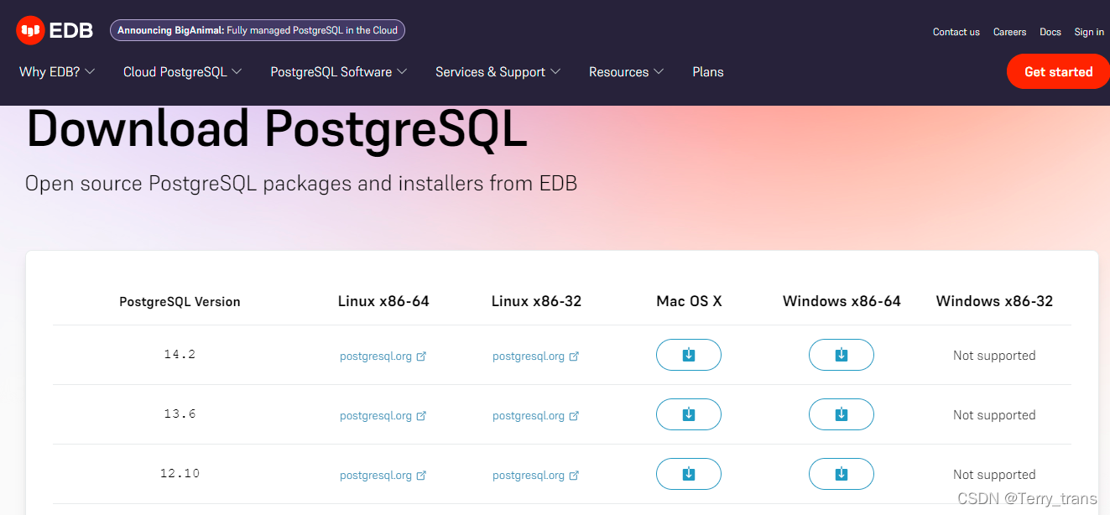Viewport: 1110px width, 515px height.
Task: Download PostgreSQL 12.10 for Mac OS X
Action: click(x=688, y=474)
